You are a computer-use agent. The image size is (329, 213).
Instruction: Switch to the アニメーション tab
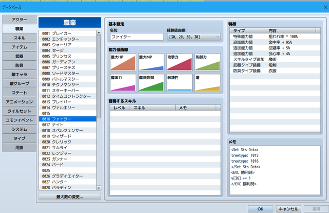20,102
